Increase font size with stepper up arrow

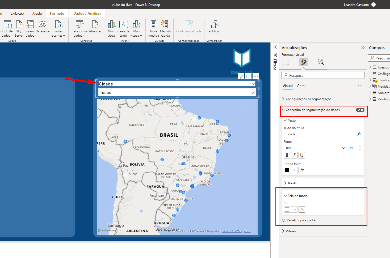pos(360,146)
